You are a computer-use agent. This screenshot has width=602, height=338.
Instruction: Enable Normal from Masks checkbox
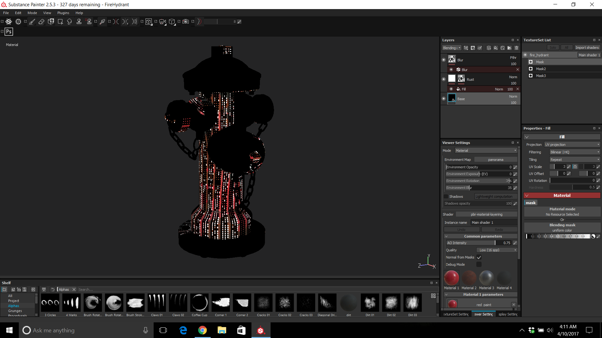click(479, 257)
